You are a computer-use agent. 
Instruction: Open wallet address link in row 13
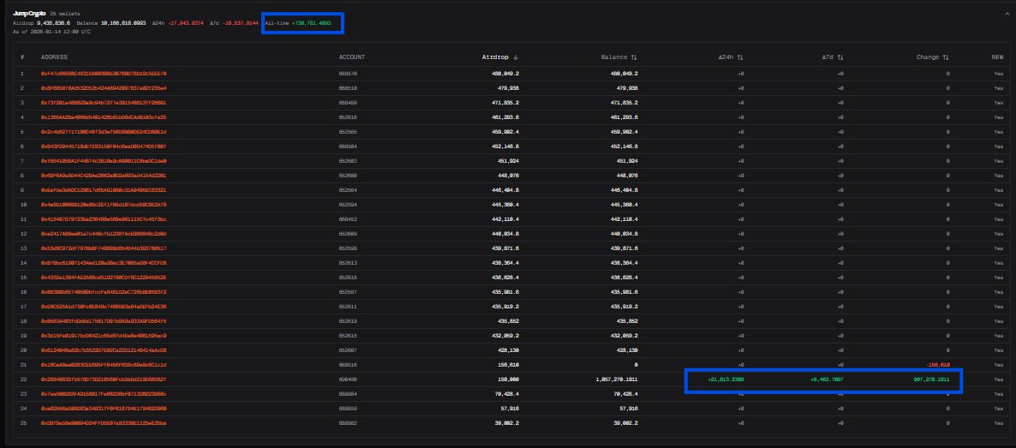[x=104, y=248]
